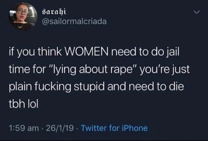This screenshot has width=208, height=141.
Task: Open Sarahi's profile picture
Action: point(23,16)
